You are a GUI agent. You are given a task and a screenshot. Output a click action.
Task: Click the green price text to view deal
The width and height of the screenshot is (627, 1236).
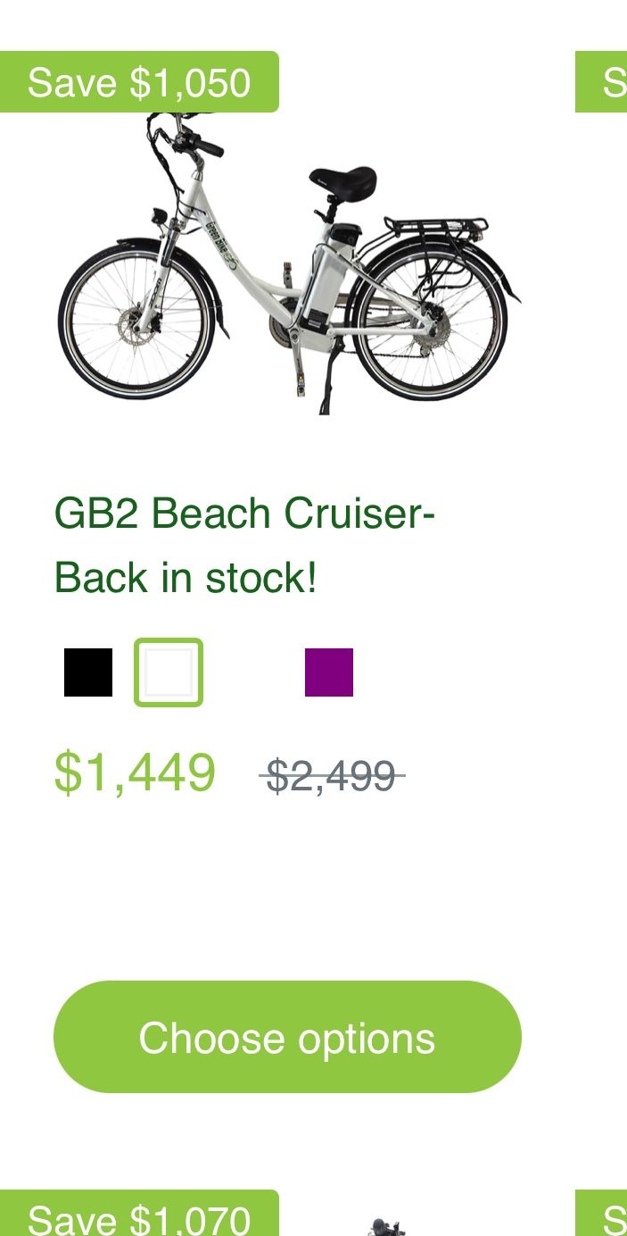point(135,772)
